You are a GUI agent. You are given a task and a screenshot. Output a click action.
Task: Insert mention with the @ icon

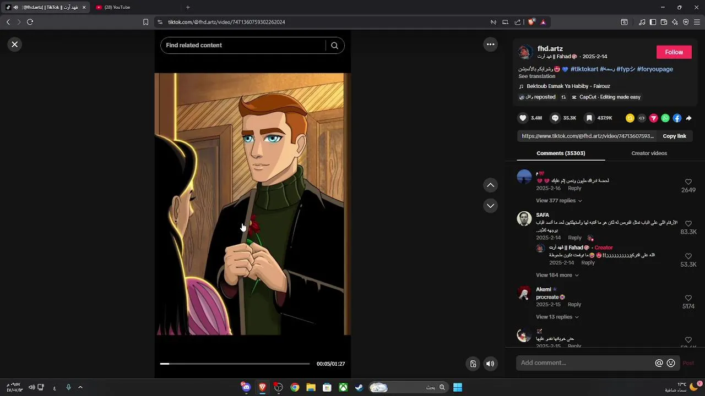pyautogui.click(x=659, y=363)
